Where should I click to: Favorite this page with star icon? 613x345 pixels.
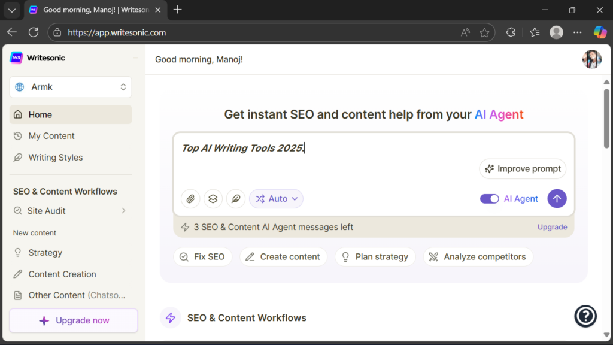pos(484,33)
